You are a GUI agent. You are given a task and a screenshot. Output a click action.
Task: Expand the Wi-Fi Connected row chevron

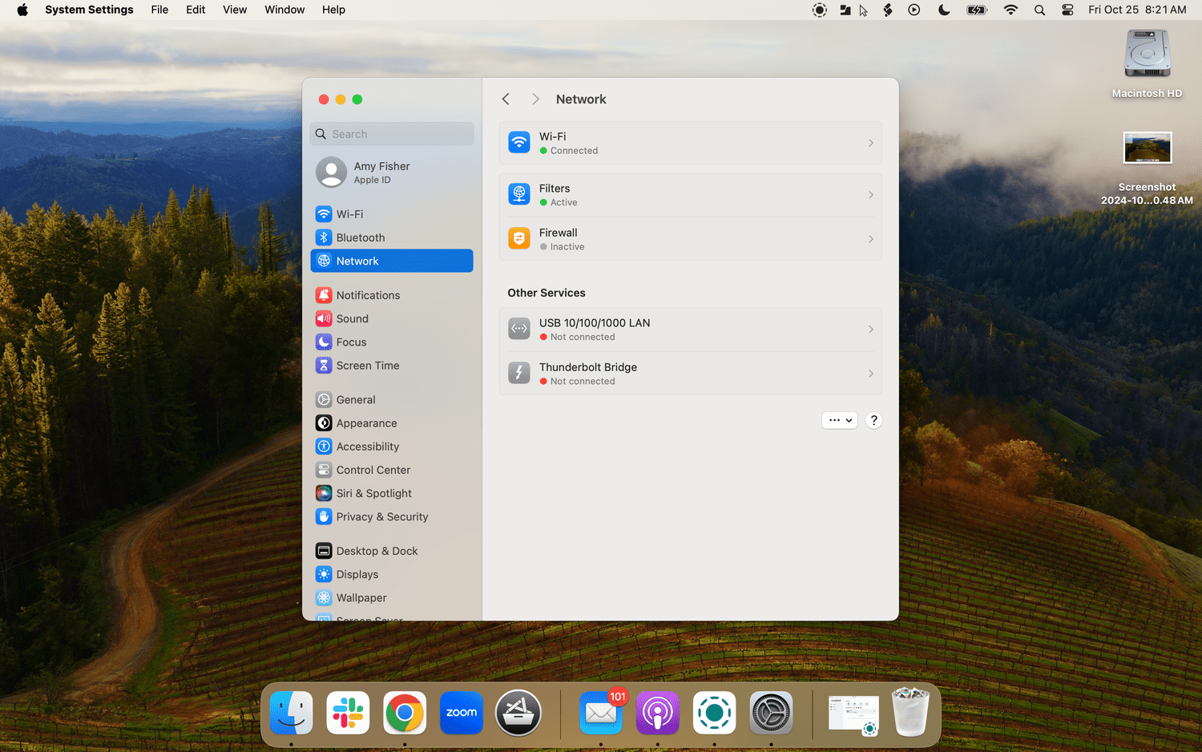coord(870,143)
